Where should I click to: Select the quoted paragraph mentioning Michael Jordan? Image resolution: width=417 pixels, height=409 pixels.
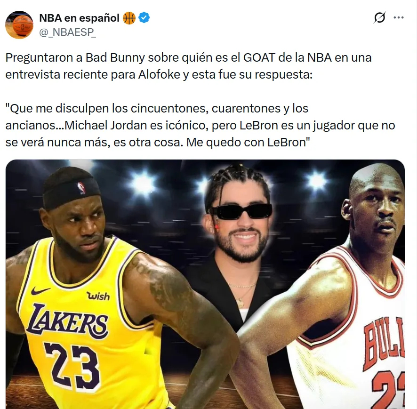point(200,125)
